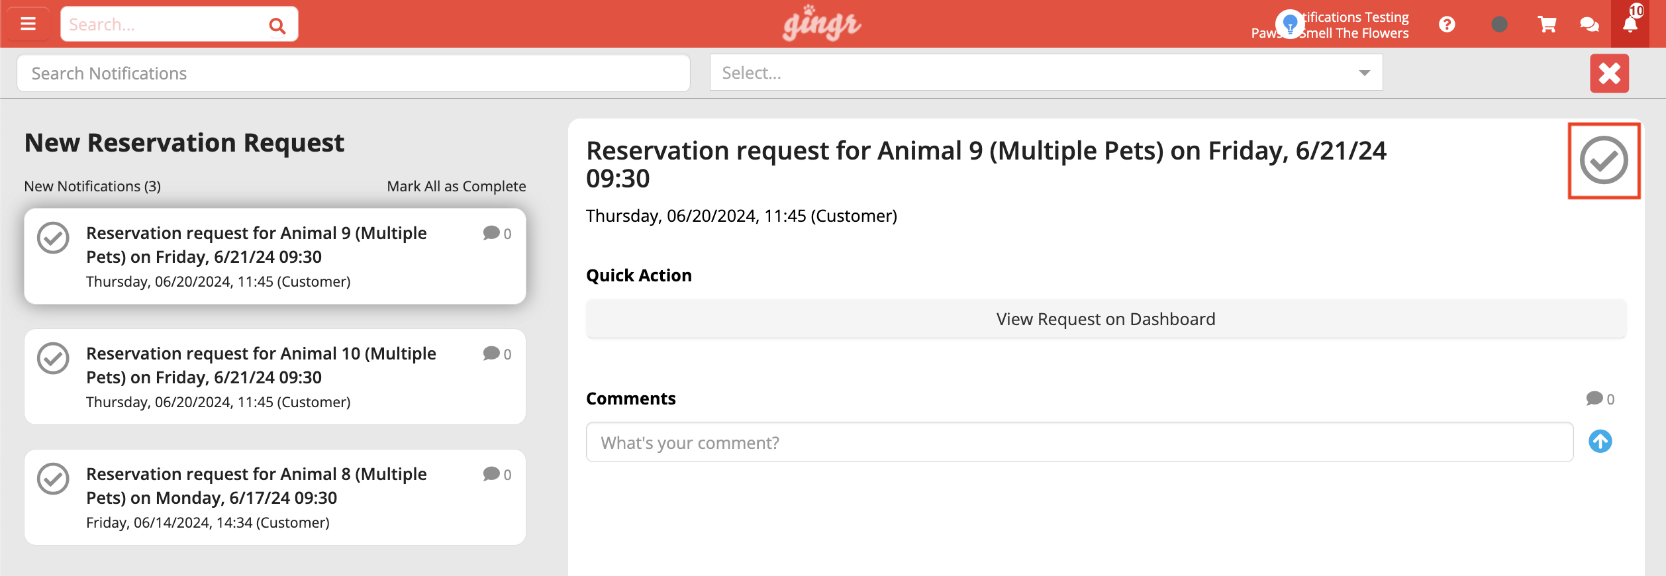The image size is (1666, 576).
Task: Select Animal 9 reservation request card title
Action: (x=257, y=245)
